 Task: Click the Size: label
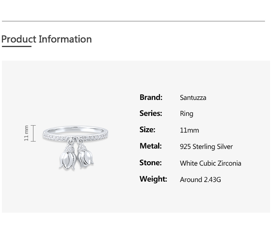pyautogui.click(x=147, y=130)
